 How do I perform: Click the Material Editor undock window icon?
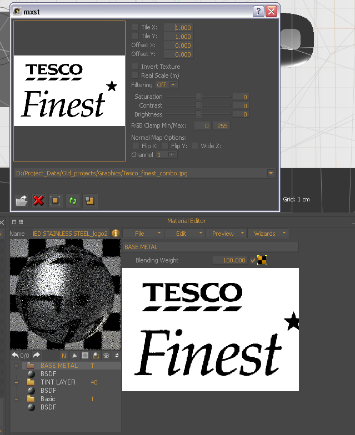tap(14, 222)
